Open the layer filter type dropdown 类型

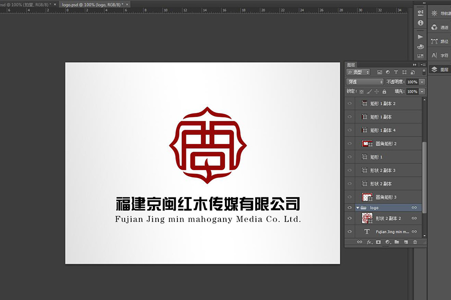pyautogui.click(x=358, y=72)
